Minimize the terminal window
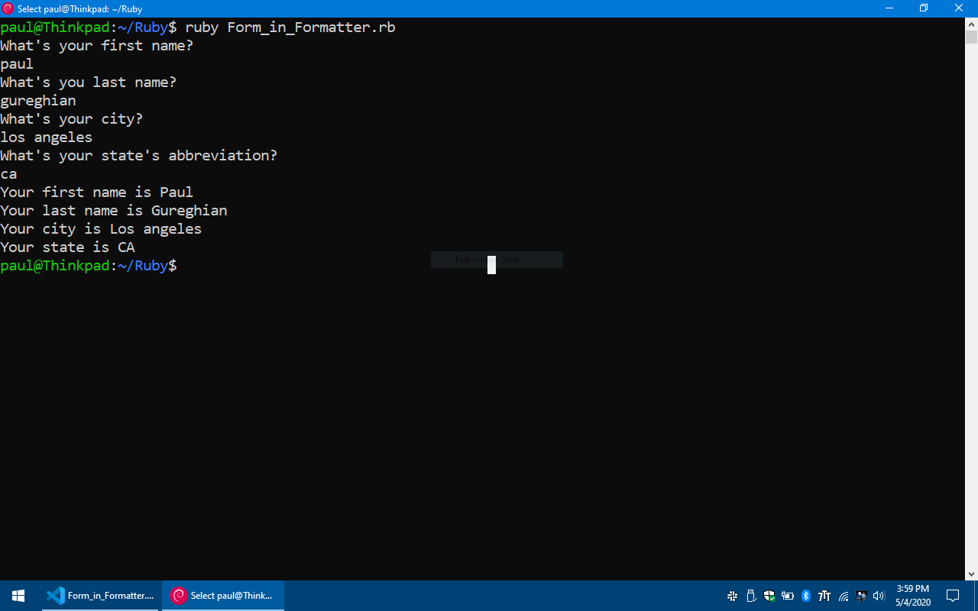This screenshot has width=978, height=611. click(889, 8)
